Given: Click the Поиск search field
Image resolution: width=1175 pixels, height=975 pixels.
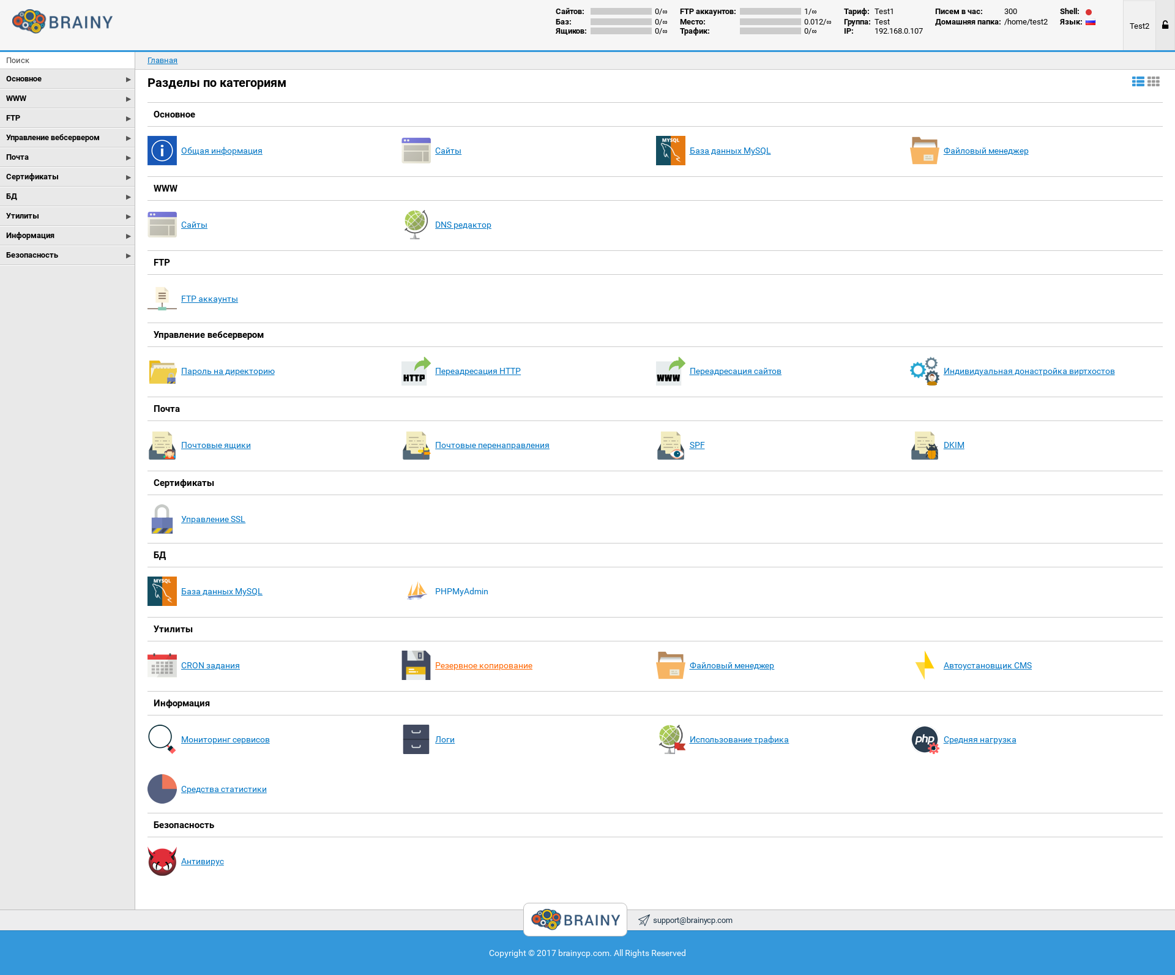Looking at the screenshot, I should [x=67, y=60].
